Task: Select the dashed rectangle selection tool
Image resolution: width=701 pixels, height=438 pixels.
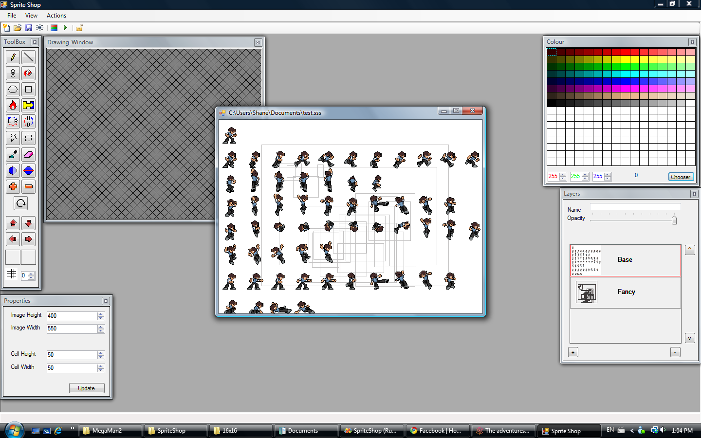Action: (x=29, y=138)
